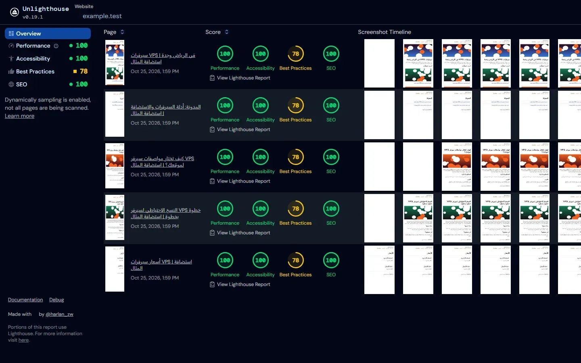581x363 pixels.
Task: Switch to the Accessibility sidebar tab
Action: pyautogui.click(x=48, y=58)
